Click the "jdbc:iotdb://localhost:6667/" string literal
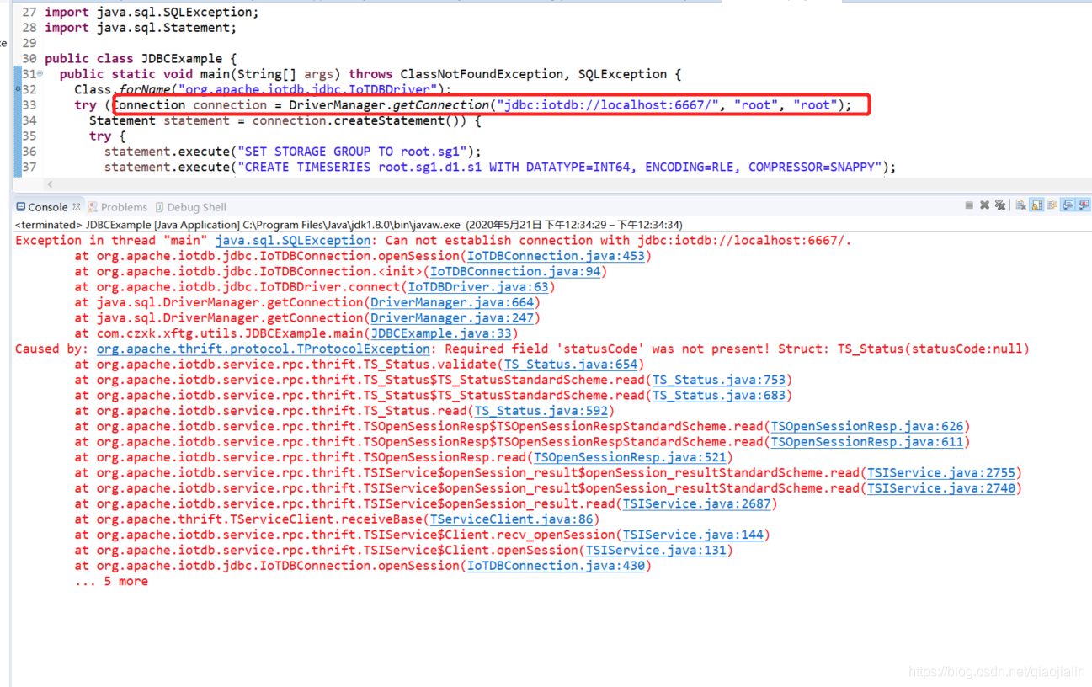1092x687 pixels. click(608, 105)
